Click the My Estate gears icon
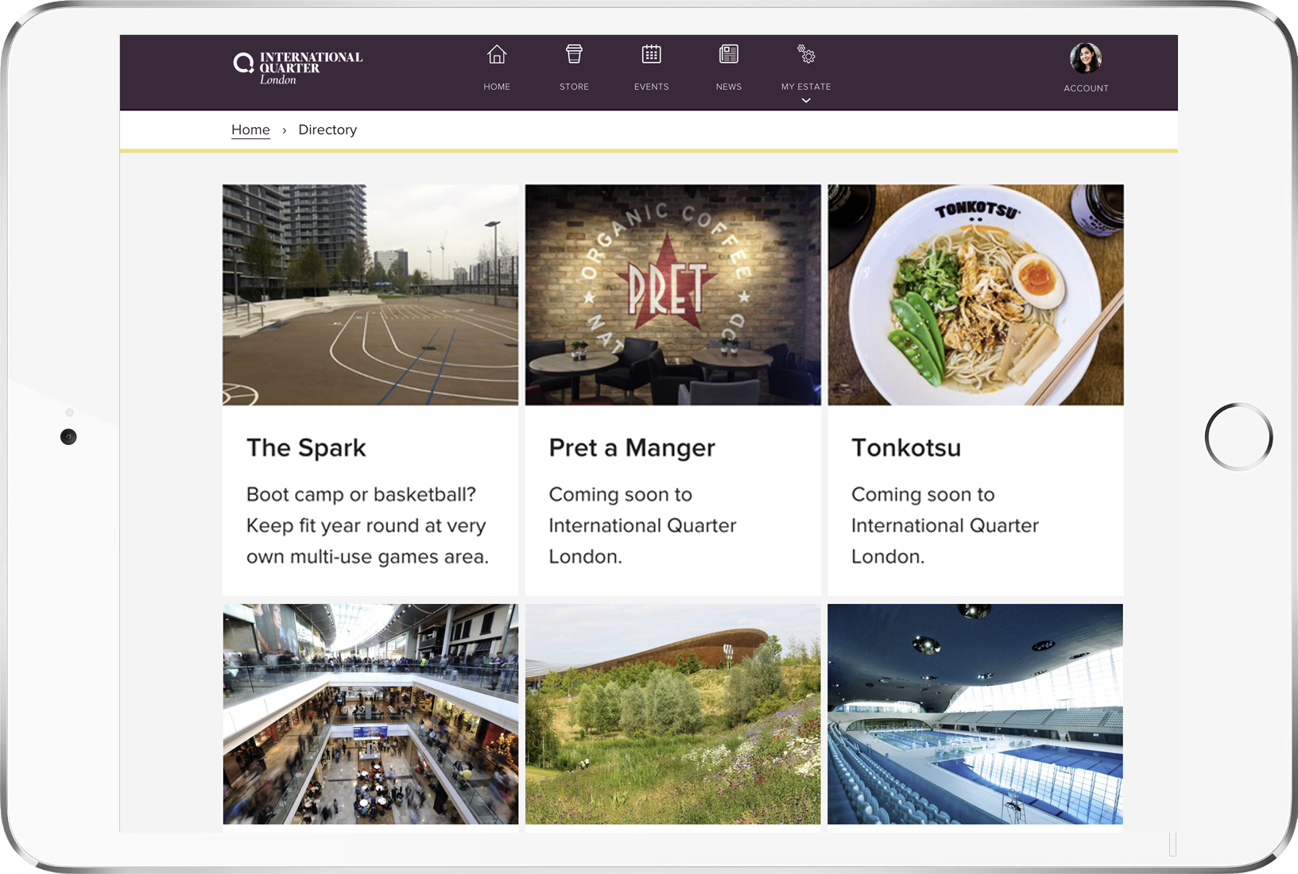Image resolution: width=1298 pixels, height=874 pixels. [x=806, y=54]
